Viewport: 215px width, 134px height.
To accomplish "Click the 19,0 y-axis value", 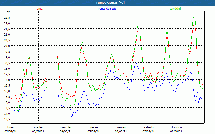I will tap(7, 57).
